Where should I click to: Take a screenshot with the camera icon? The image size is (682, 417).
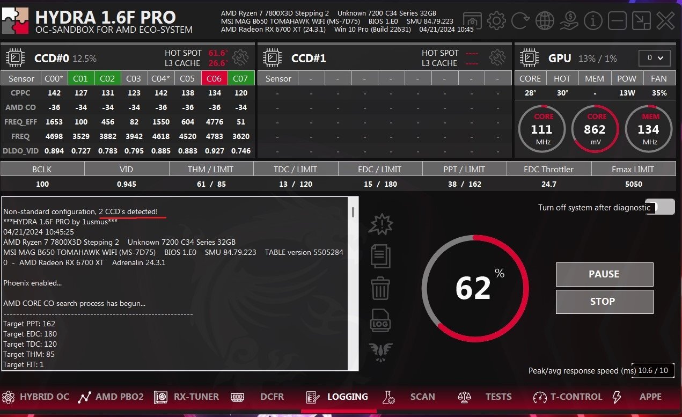(x=472, y=21)
